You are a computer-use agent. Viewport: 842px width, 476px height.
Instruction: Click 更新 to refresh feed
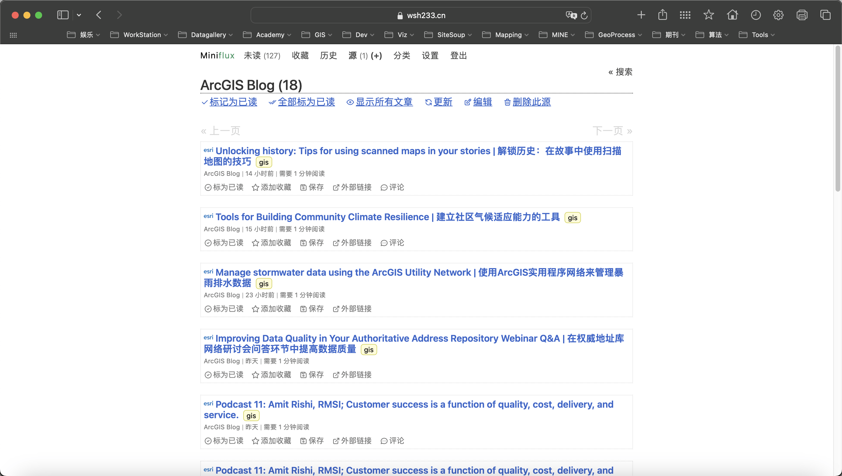(x=439, y=102)
